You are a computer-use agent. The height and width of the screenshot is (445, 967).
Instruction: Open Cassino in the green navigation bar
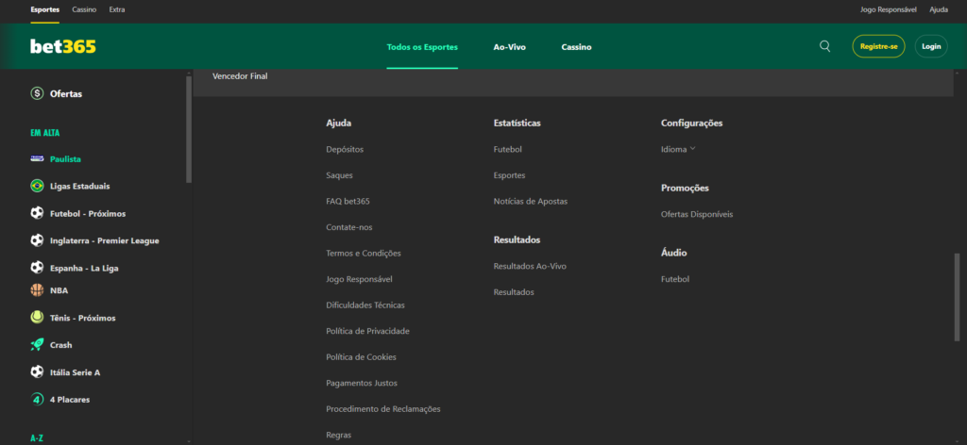coord(576,47)
